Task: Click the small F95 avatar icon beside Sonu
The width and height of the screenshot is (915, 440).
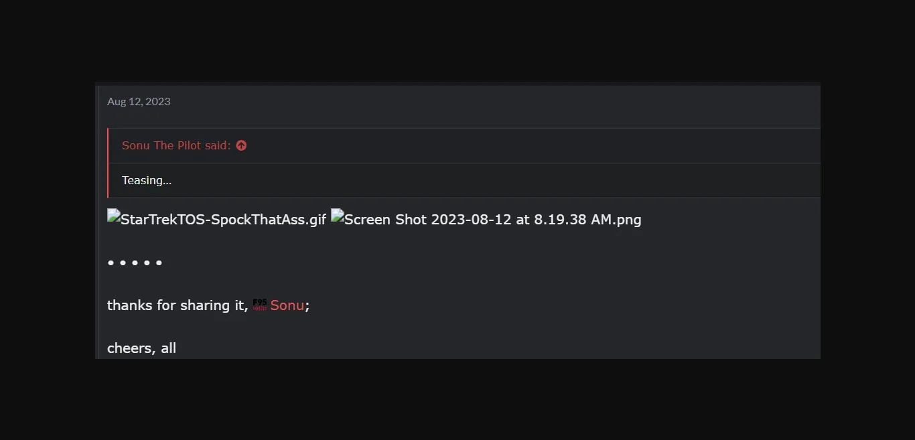Action: coord(260,305)
